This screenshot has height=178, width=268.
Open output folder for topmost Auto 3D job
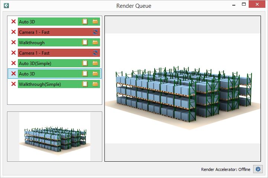96,22
